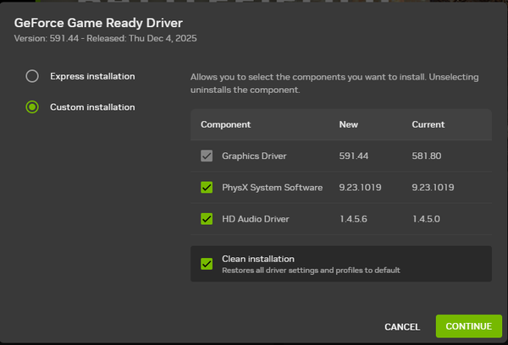Click the New column header

point(348,124)
